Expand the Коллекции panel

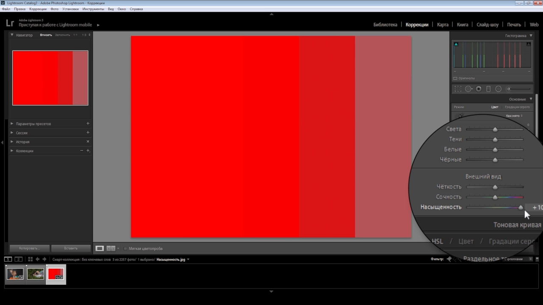tap(12, 151)
